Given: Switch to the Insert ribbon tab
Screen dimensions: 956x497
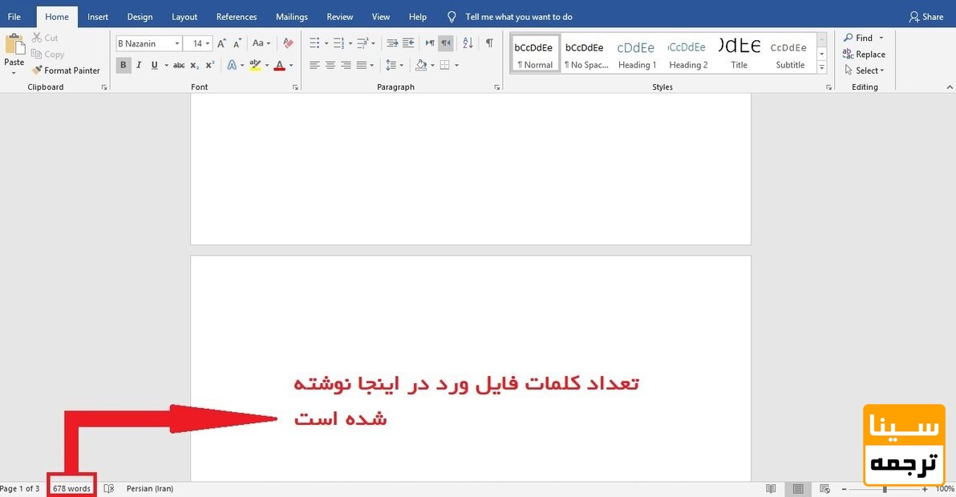Looking at the screenshot, I should [x=97, y=16].
